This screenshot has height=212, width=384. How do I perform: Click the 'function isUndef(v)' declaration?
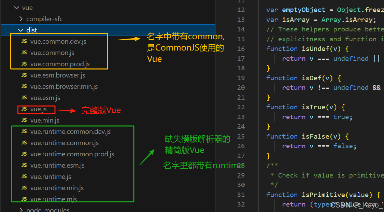[x=307, y=49]
